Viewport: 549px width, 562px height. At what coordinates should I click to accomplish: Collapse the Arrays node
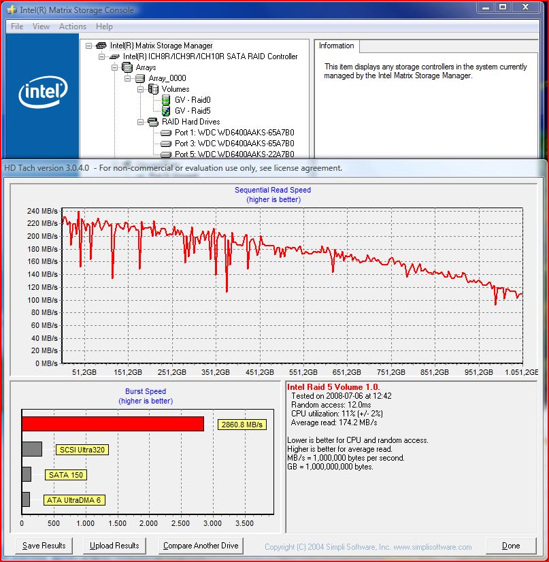coord(114,67)
